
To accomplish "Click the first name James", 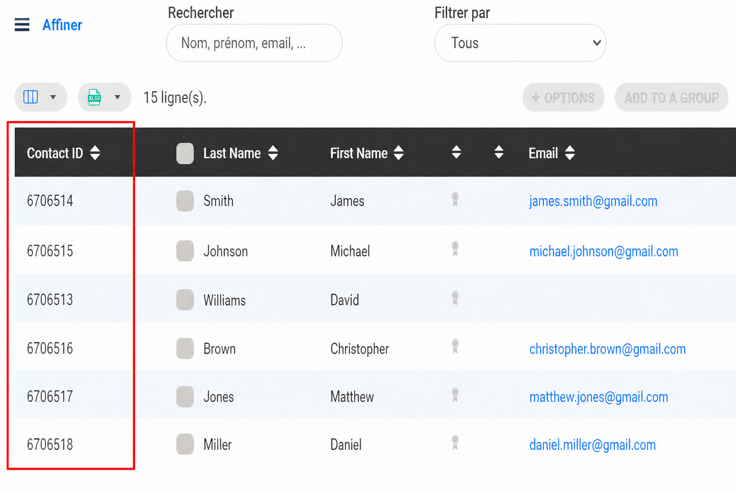I will pyautogui.click(x=347, y=201).
